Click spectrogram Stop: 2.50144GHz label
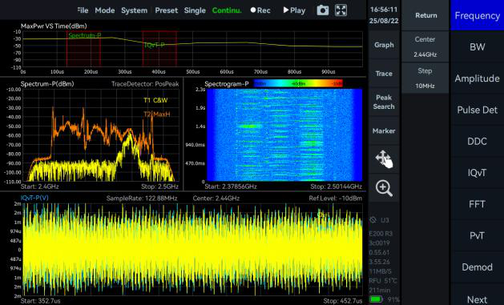 point(337,187)
